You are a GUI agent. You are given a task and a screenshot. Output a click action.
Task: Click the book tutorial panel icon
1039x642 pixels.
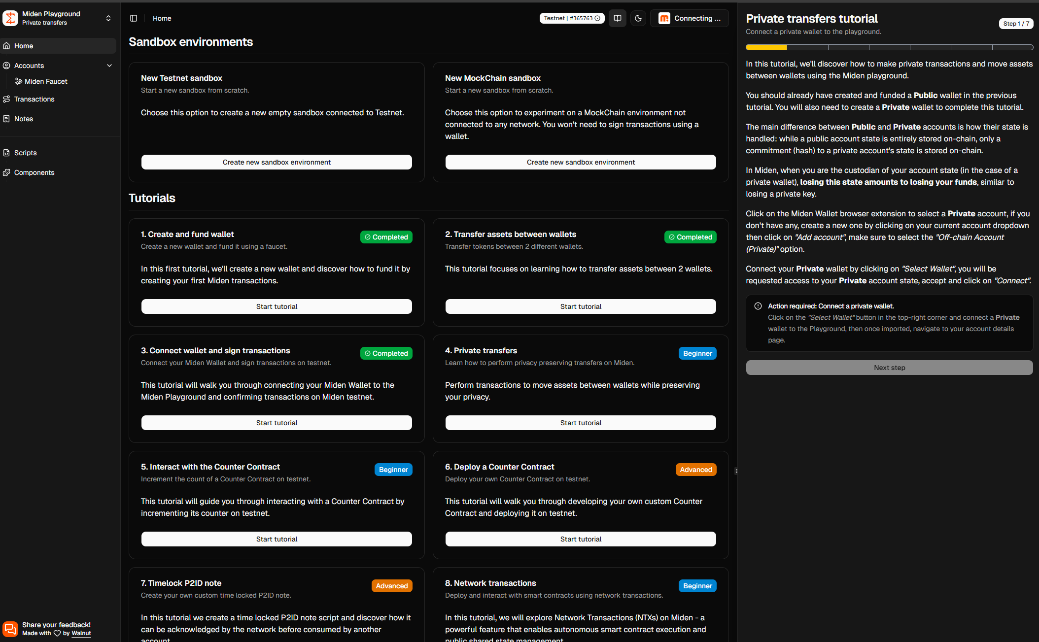pos(618,18)
